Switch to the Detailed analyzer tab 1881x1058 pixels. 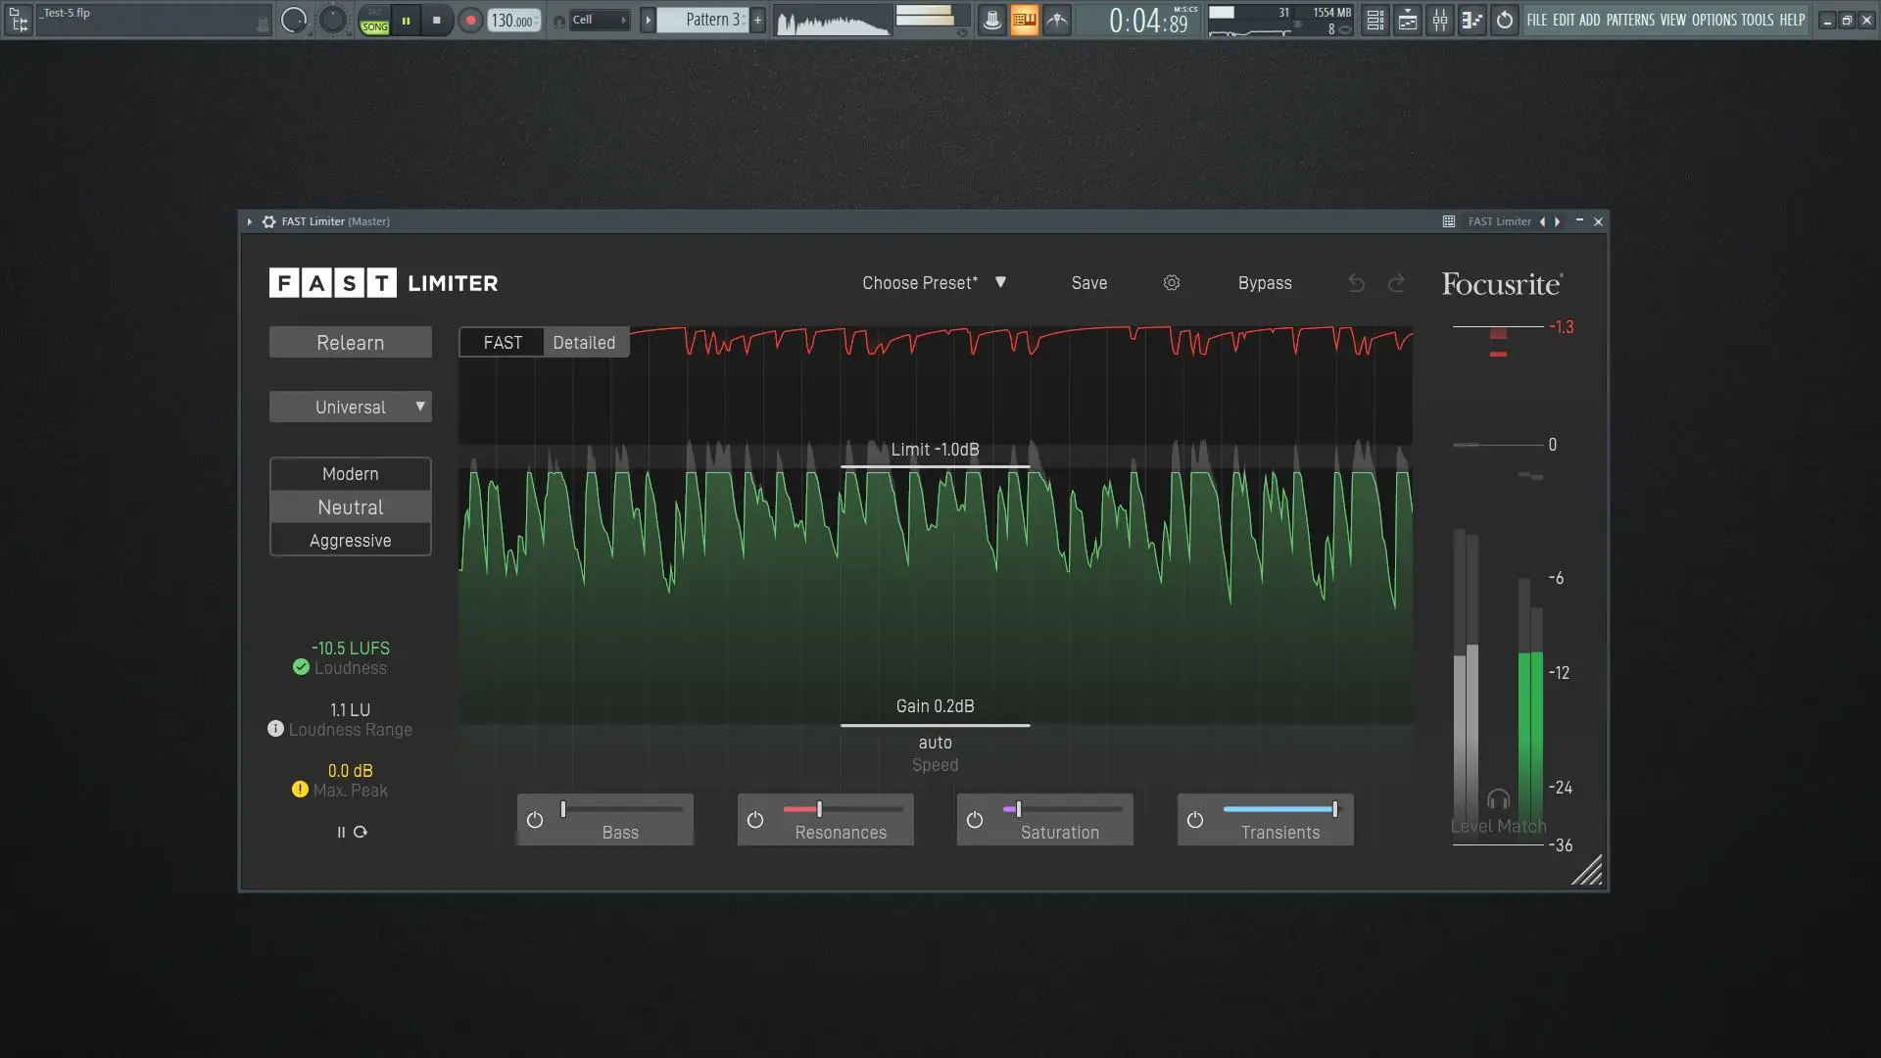(x=584, y=342)
